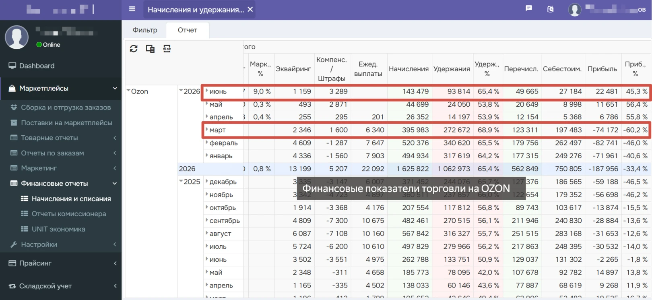The height and width of the screenshot is (300, 652).
Task: Expand the Отчеты по заказам submenu chevron
Action: click(115, 153)
